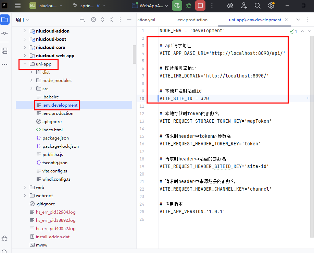Image resolution: width=314 pixels, height=253 pixels.
Task: Switch to the .env.production tab
Action: 191,20
